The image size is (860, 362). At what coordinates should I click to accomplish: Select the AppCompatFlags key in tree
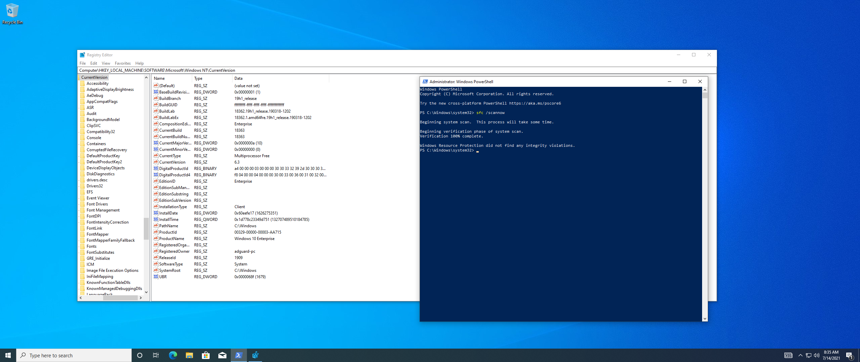[102, 102]
